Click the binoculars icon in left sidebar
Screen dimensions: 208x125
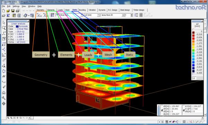pos(4,93)
